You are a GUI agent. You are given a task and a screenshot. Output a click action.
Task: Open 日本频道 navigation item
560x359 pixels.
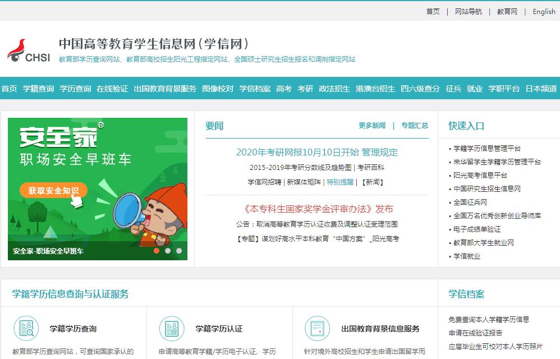point(541,89)
